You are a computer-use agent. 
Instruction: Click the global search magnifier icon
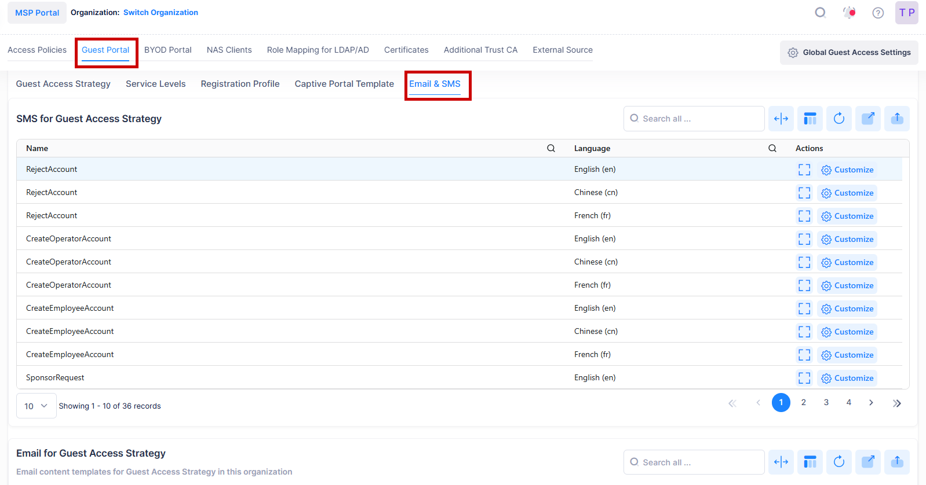[820, 13]
